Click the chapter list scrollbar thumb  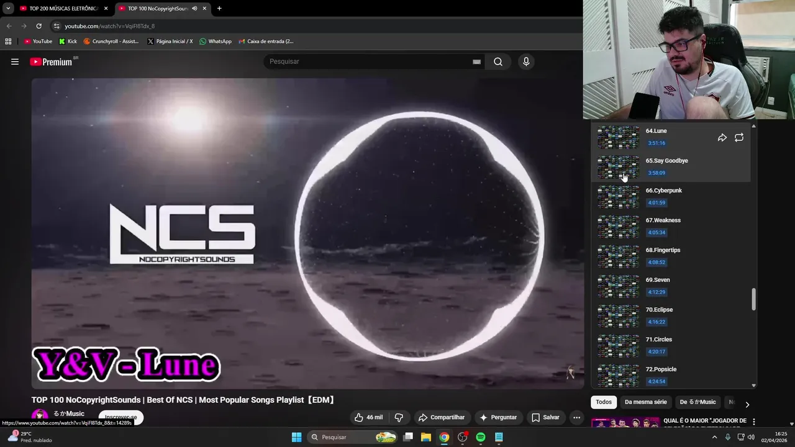click(754, 299)
